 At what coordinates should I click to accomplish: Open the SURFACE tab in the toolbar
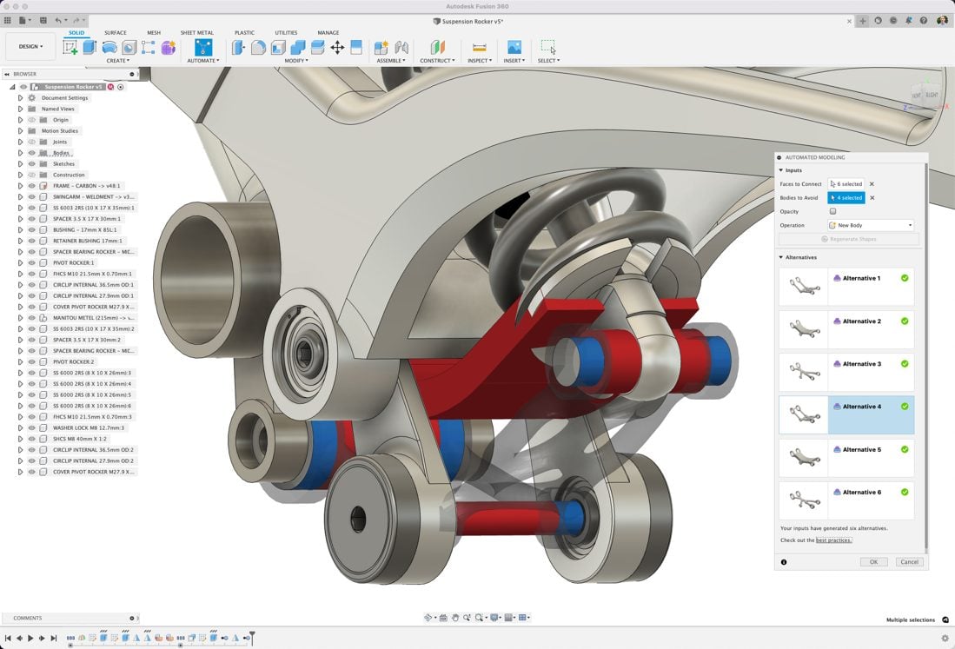tap(114, 32)
